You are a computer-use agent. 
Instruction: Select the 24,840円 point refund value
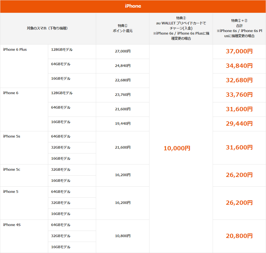[x=123, y=66]
